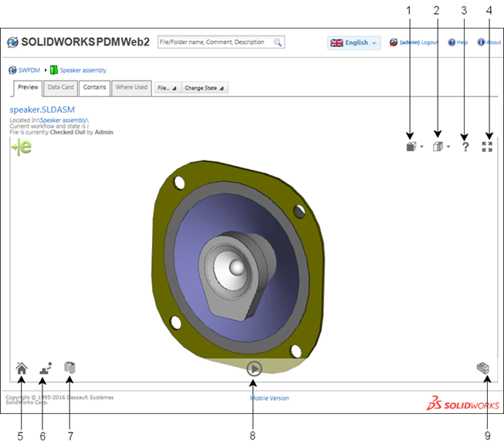Open the Change State dropdown
Viewport: 504px width, 441px height.
click(x=205, y=88)
